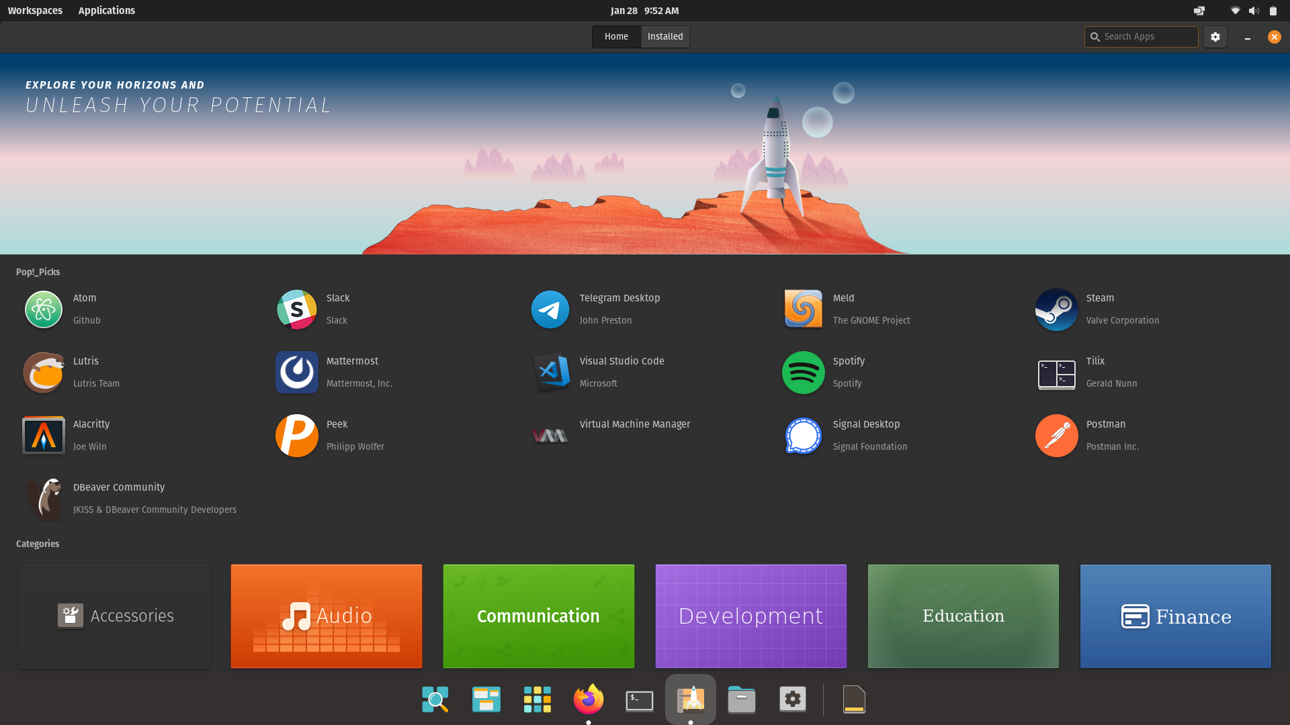This screenshot has width=1290, height=725.
Task: Open the Telegram Desktop paper plane icon
Action: pos(550,309)
